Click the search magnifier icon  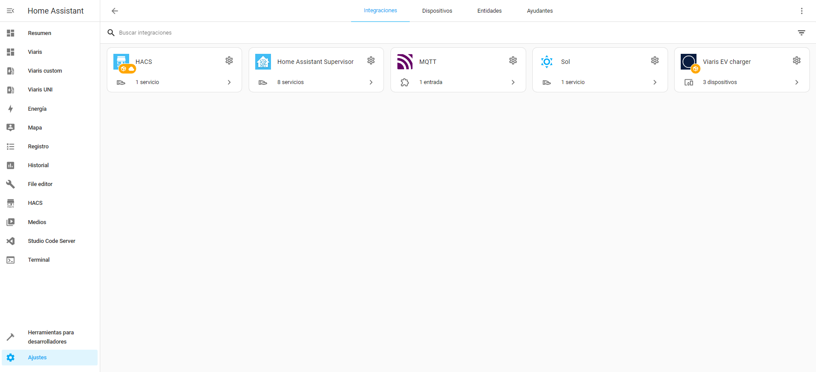pyautogui.click(x=111, y=33)
